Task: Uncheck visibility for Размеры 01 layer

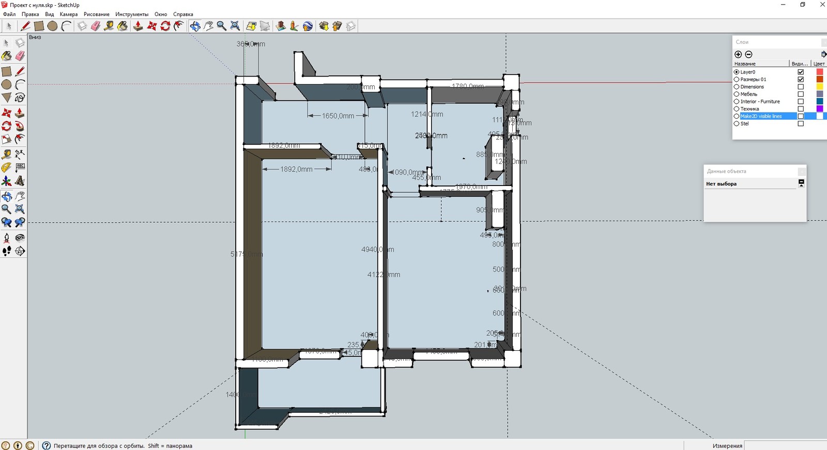Action: [x=801, y=79]
